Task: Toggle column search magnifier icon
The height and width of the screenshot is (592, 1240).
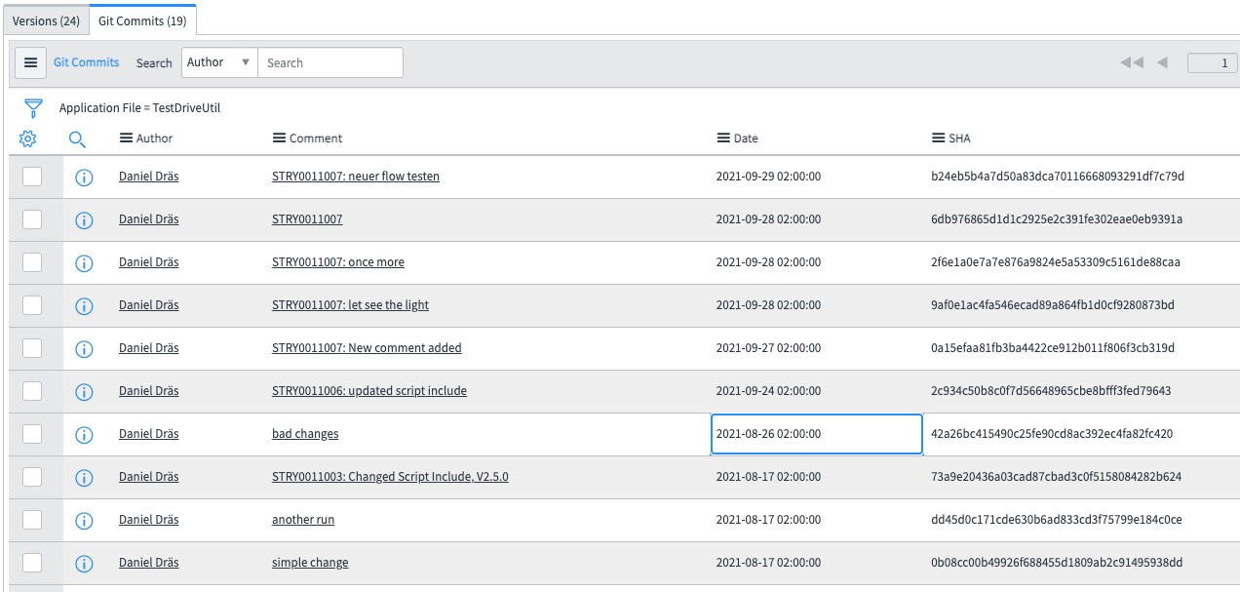Action: (78, 139)
